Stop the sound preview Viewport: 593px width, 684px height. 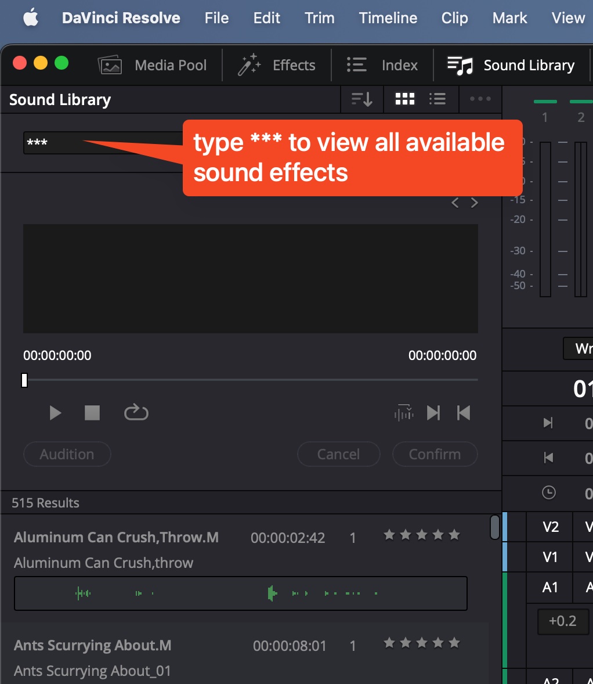point(92,413)
